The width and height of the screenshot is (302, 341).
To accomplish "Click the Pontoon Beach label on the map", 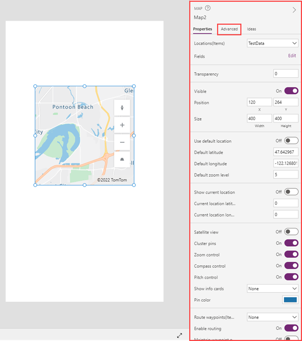I will coord(73,107).
